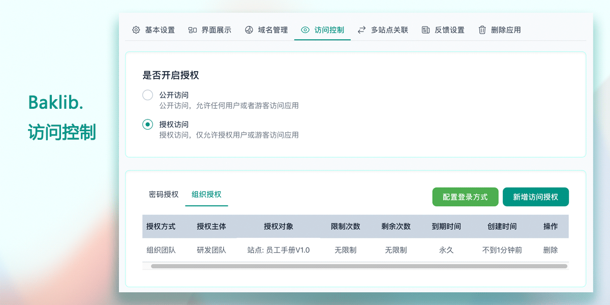Screen dimensions: 610x305
Task: Switch to the 反馈设置 tab
Action: pos(443,30)
